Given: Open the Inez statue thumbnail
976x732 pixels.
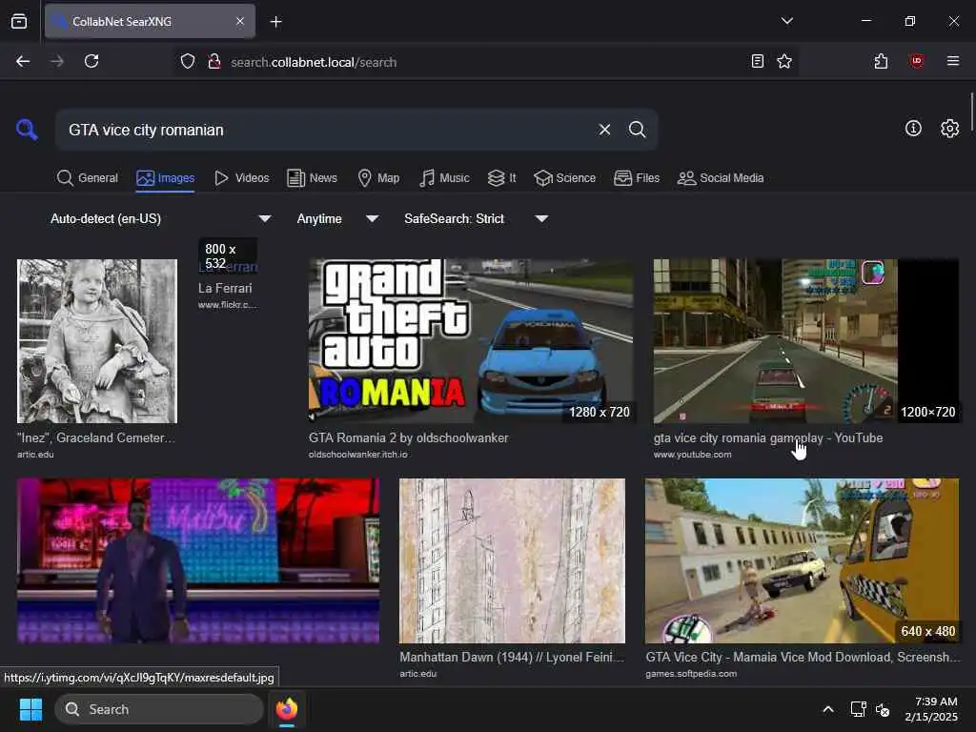Looking at the screenshot, I should point(97,341).
